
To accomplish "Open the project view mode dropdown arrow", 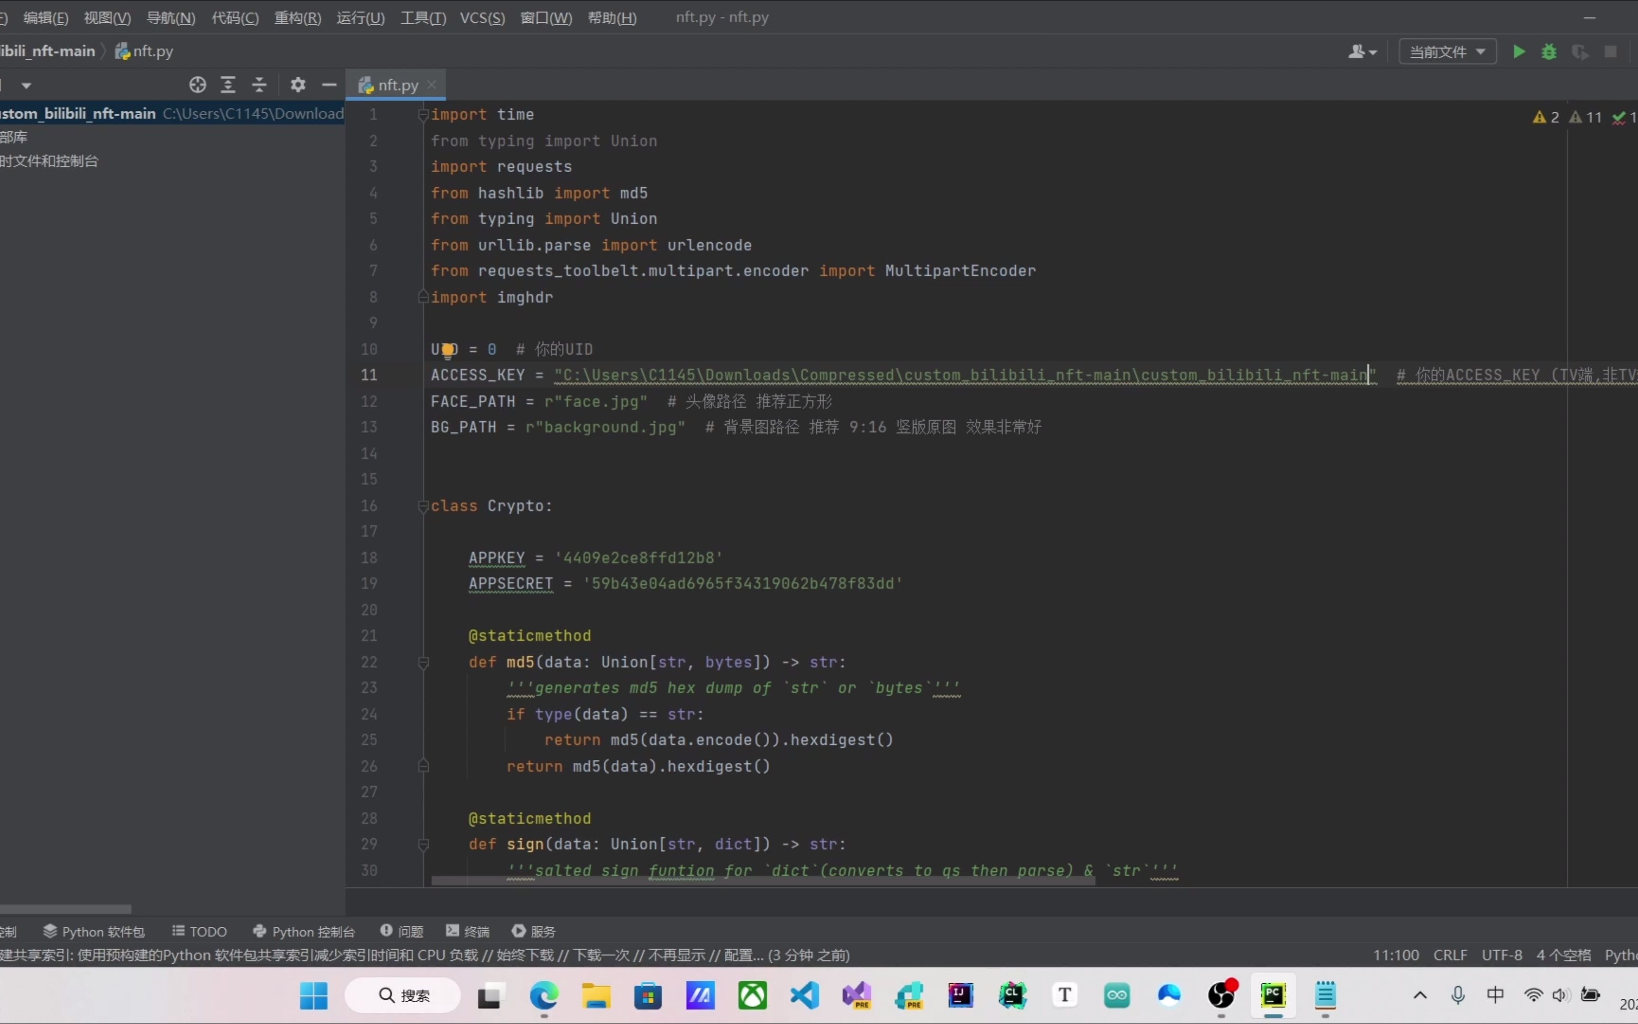I will 27,85.
